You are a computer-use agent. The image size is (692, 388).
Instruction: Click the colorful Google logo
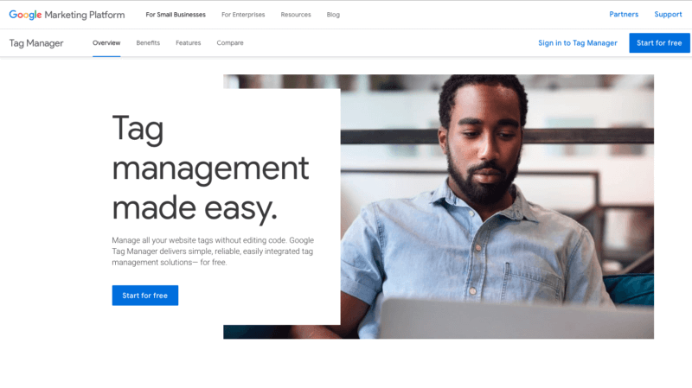point(25,15)
